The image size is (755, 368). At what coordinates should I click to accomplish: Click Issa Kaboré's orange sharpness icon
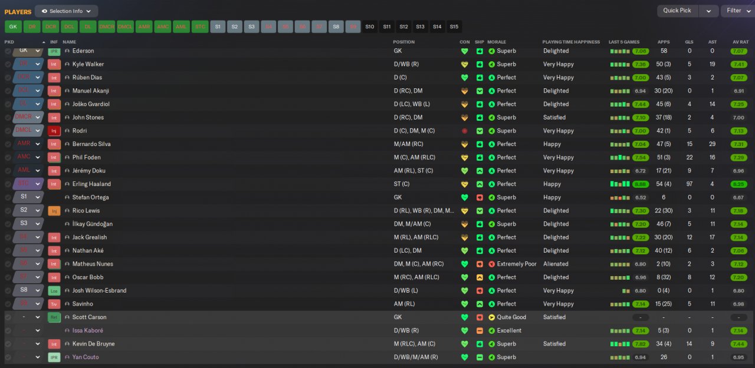click(480, 330)
